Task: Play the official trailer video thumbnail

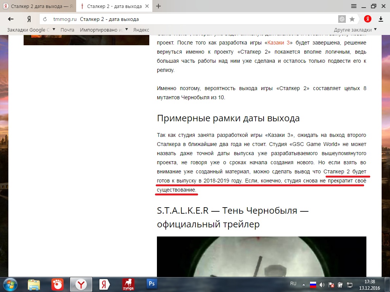Action: tap(261, 257)
